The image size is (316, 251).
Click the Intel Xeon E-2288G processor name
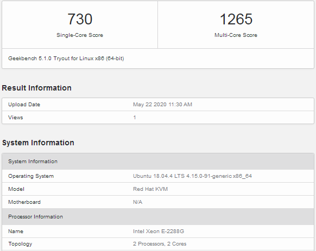pyautogui.click(x=159, y=231)
